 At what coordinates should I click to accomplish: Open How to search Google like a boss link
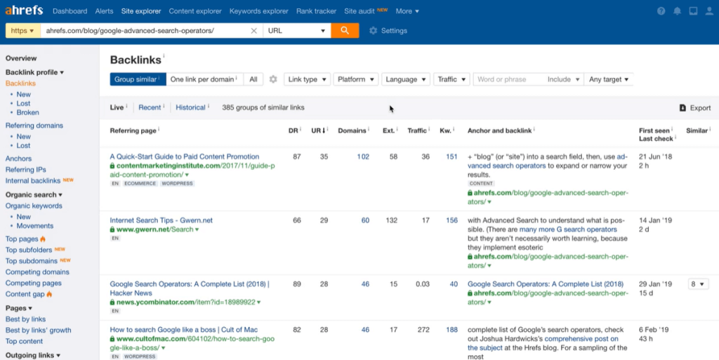pos(183,329)
